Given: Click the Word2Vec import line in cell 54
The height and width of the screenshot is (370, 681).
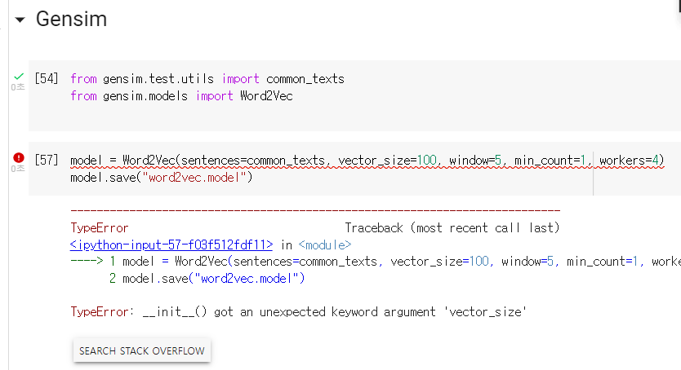Looking at the screenshot, I should (181, 95).
